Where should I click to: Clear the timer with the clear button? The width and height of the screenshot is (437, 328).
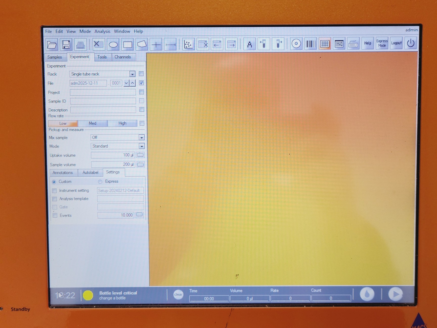(178, 294)
